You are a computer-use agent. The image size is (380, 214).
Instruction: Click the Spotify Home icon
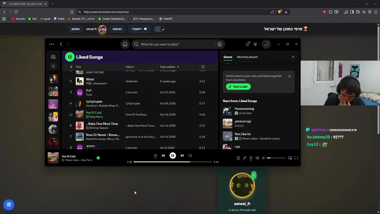point(125,44)
